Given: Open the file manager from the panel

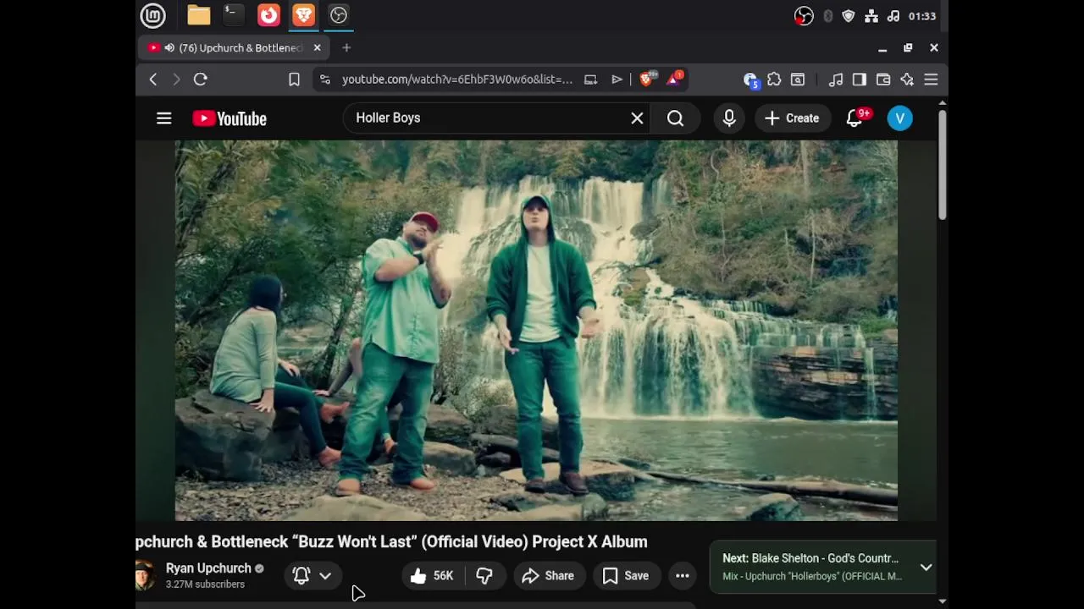Looking at the screenshot, I should (199, 15).
